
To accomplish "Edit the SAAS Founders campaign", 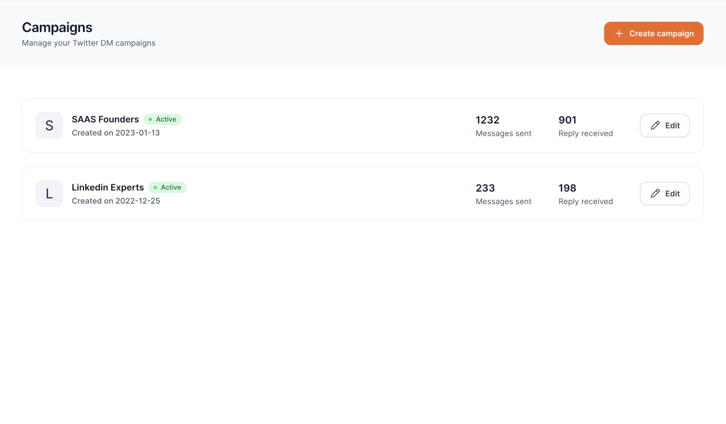I will coord(664,126).
